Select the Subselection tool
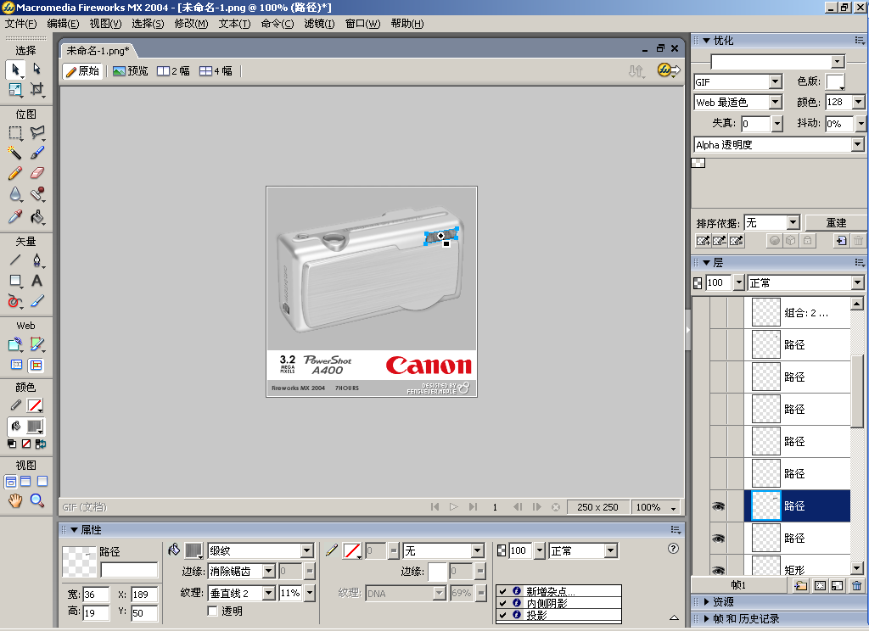Image resolution: width=869 pixels, height=631 pixels. [36, 70]
